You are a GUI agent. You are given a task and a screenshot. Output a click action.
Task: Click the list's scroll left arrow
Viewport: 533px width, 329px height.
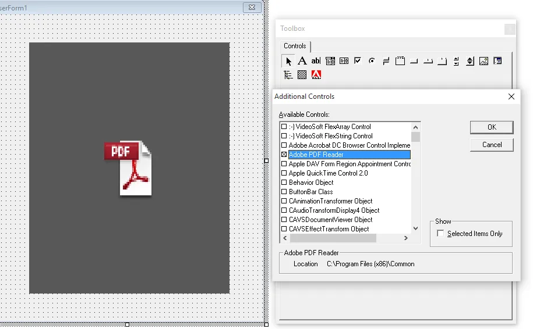285,238
